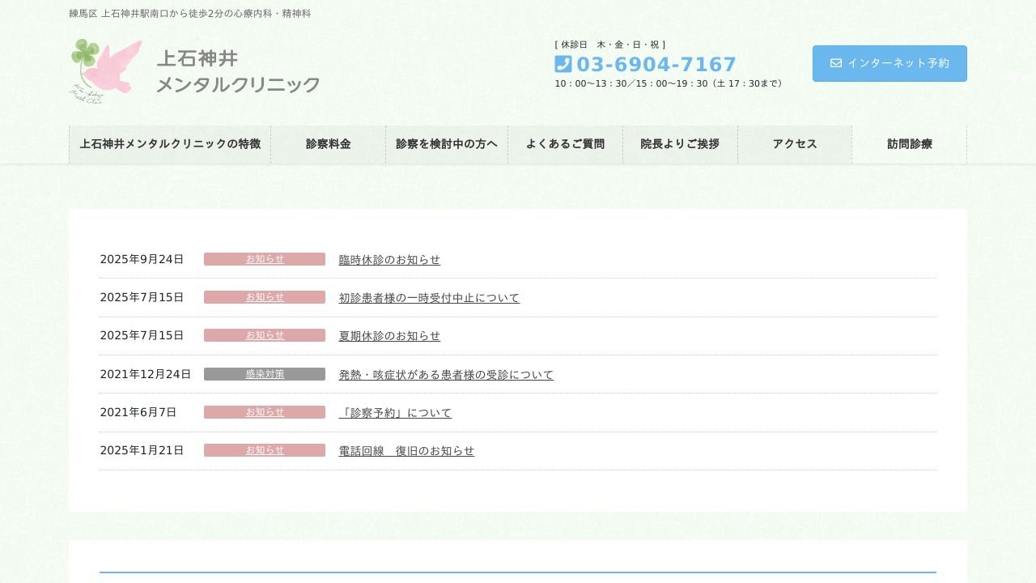
Task: Click the envelope icon on the reservation button
Action: pyautogui.click(x=836, y=63)
